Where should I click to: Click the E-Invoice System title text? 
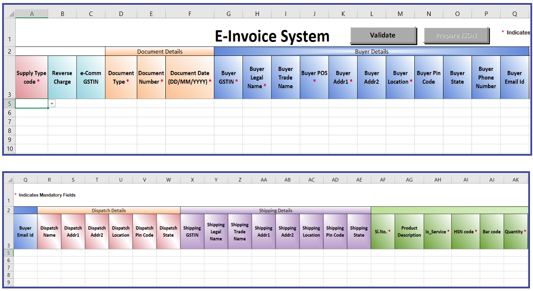272,36
